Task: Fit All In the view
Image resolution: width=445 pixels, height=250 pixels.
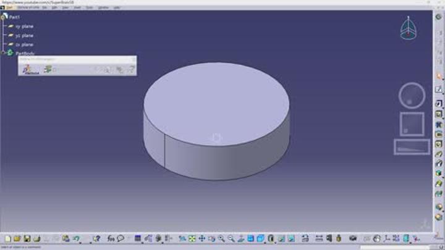Action: tap(192, 239)
